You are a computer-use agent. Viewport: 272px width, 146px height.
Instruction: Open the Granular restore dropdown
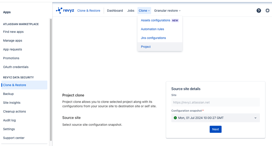167,11
